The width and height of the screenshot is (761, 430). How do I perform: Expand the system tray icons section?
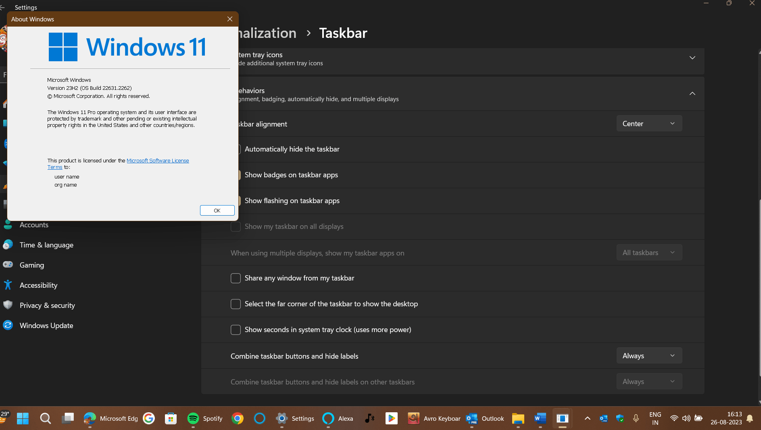(x=692, y=58)
